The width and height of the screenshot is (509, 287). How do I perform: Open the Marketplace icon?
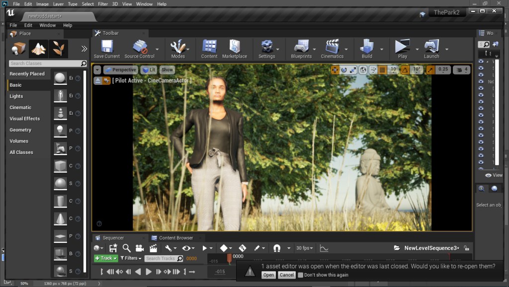pos(235,47)
